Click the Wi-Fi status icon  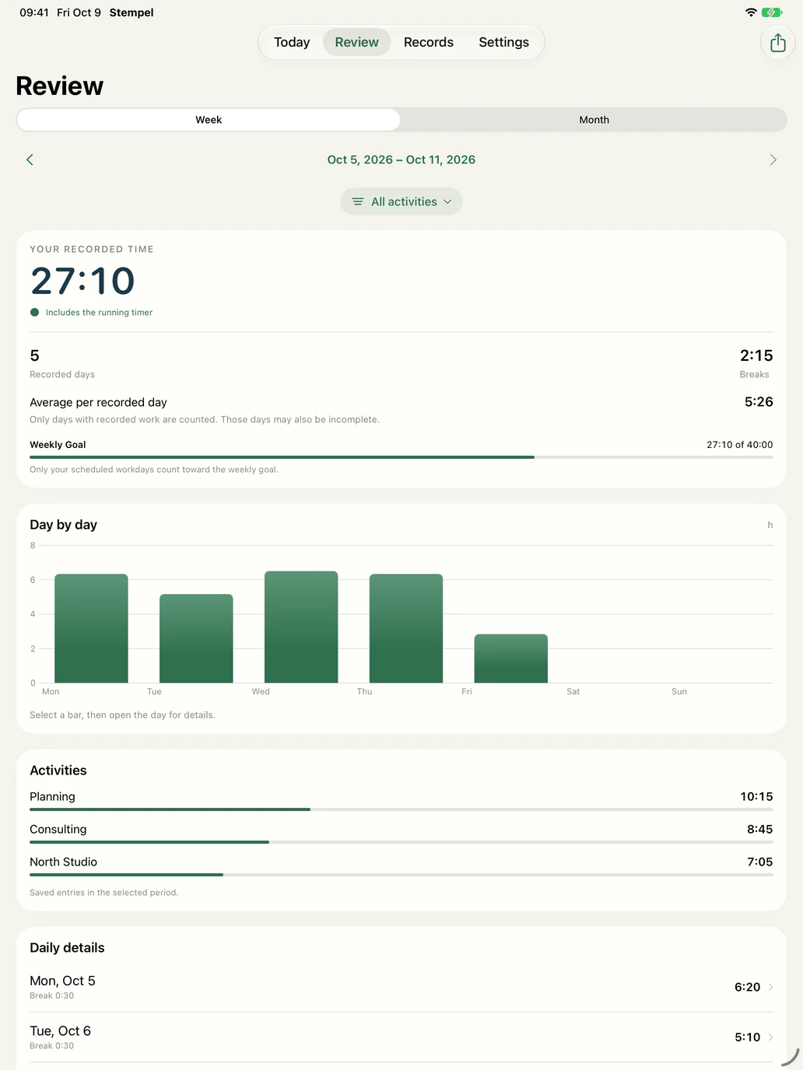[x=751, y=12]
